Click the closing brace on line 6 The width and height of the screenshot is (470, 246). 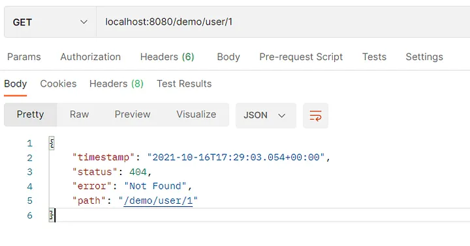(52, 215)
